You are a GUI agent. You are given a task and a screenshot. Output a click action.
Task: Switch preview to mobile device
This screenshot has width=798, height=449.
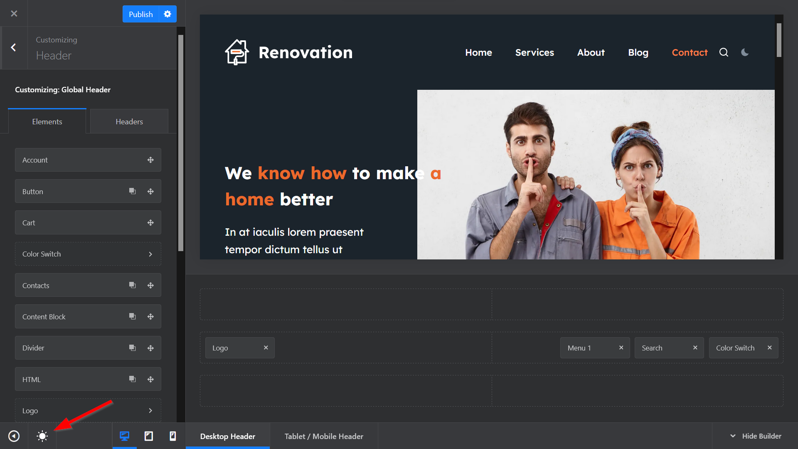click(x=172, y=436)
